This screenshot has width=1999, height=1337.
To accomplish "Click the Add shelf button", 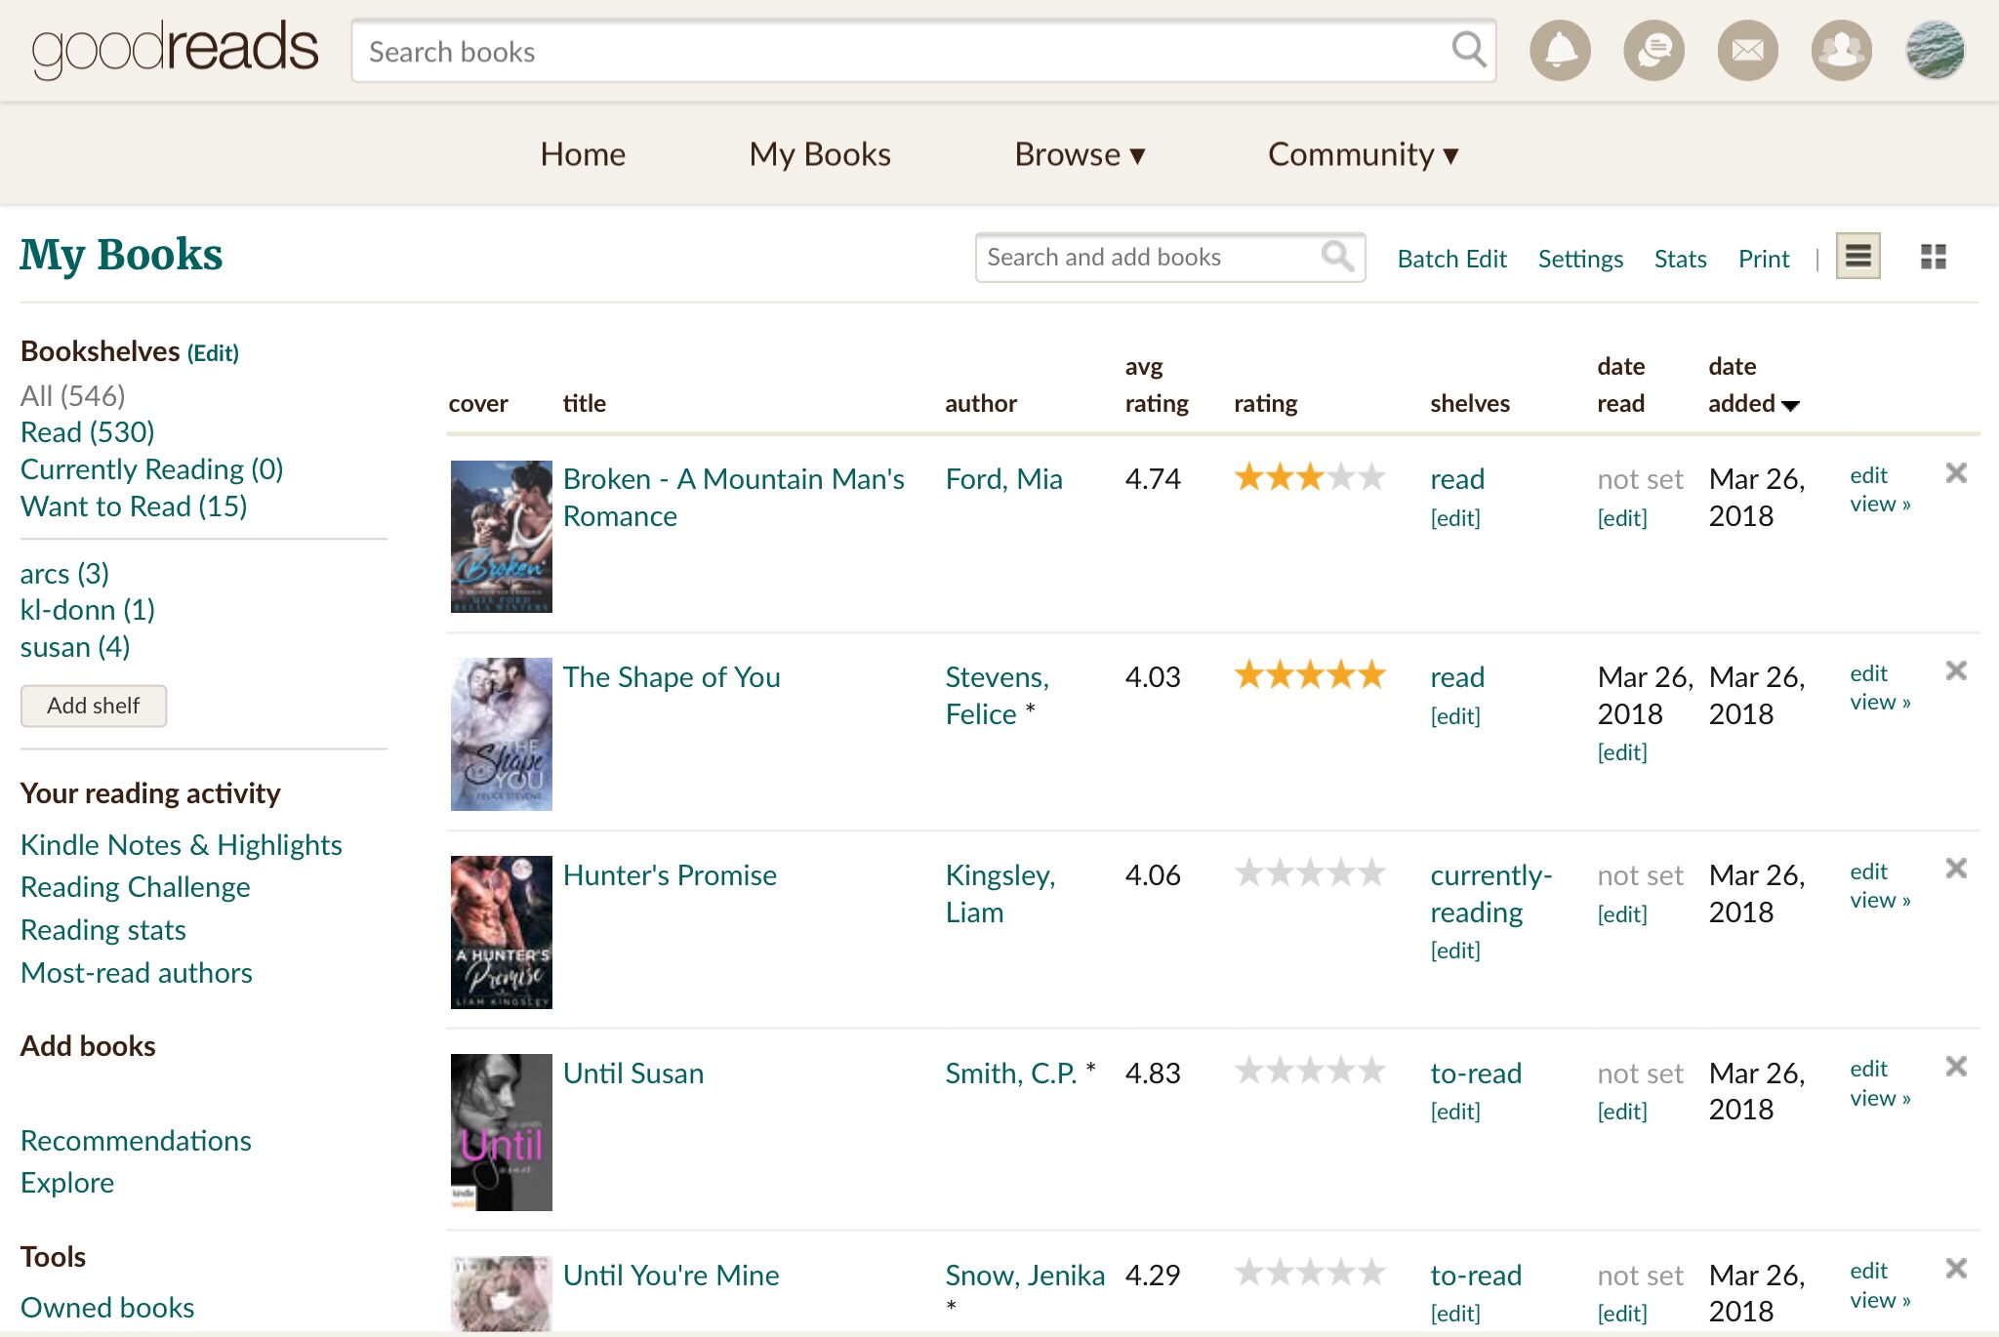I will 94,706.
